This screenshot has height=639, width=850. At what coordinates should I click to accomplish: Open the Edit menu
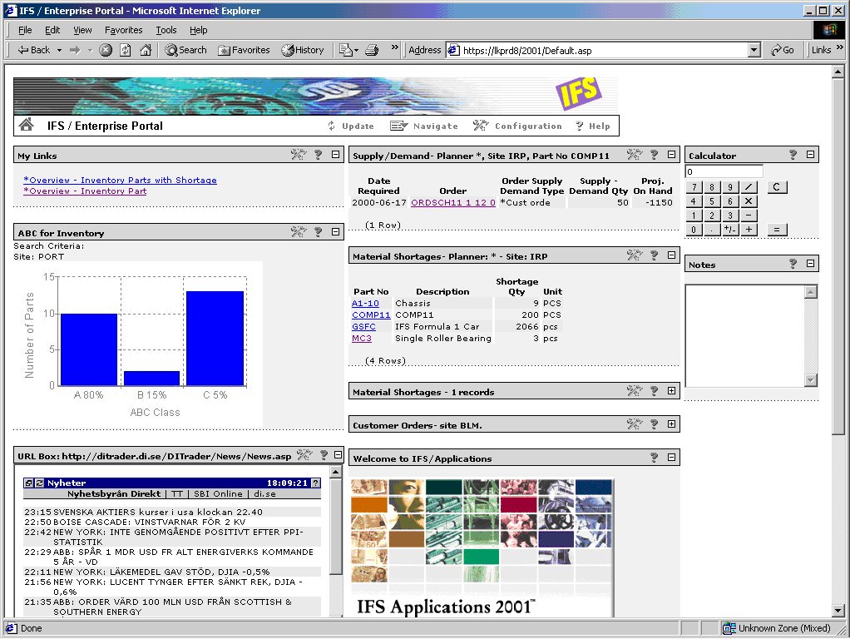(x=52, y=30)
